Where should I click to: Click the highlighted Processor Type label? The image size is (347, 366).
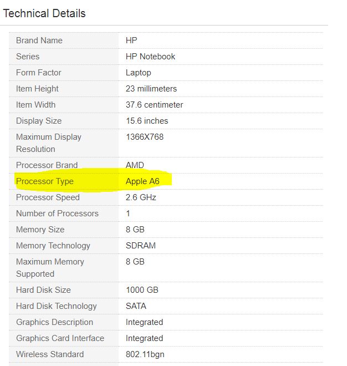45,181
